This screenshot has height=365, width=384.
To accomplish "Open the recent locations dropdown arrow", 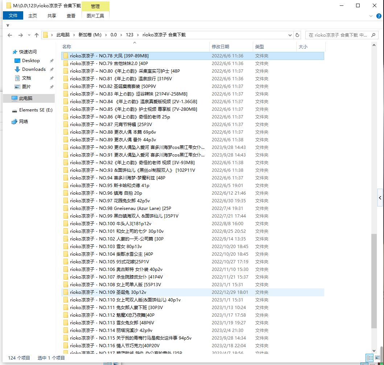I will coord(29,35).
